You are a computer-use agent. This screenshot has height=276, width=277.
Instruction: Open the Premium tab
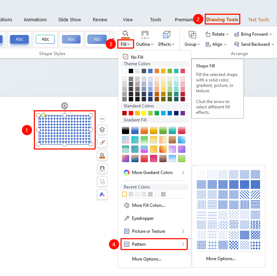click(184, 20)
